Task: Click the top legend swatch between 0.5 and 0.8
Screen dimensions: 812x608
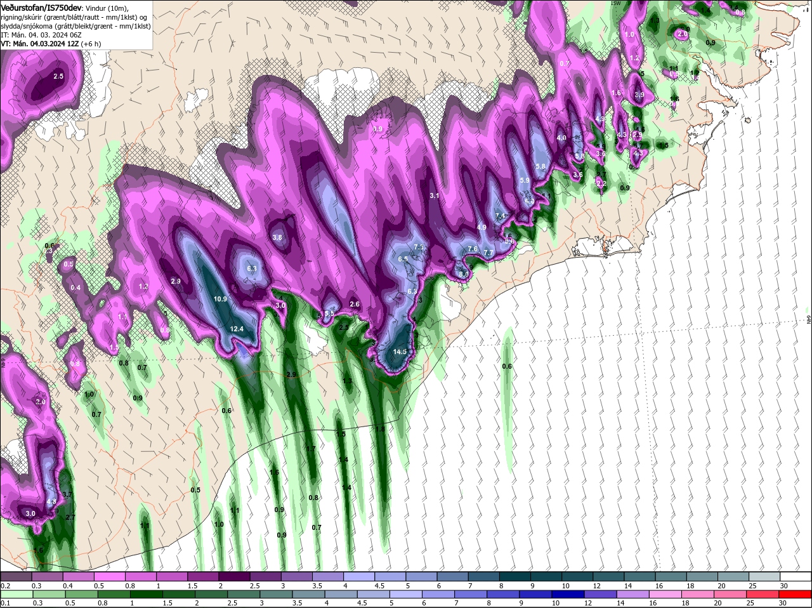Action: click(109, 576)
